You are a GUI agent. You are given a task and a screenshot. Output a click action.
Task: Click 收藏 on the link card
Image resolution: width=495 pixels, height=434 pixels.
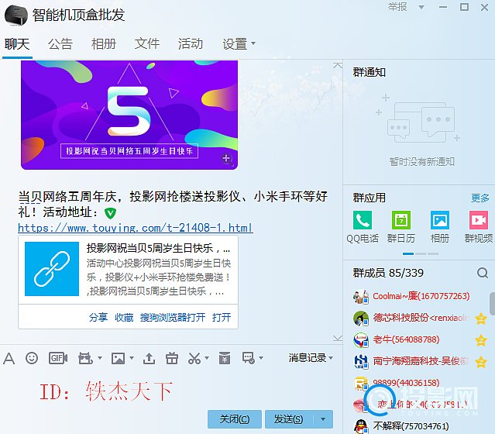coord(124,317)
